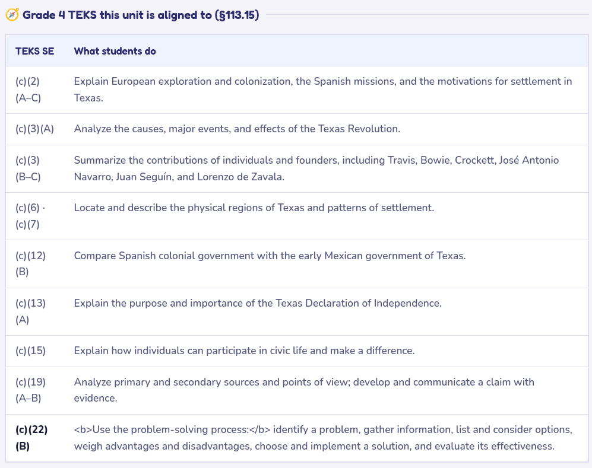Click the TEKS SE column header
This screenshot has height=468, width=592.
tap(34, 51)
